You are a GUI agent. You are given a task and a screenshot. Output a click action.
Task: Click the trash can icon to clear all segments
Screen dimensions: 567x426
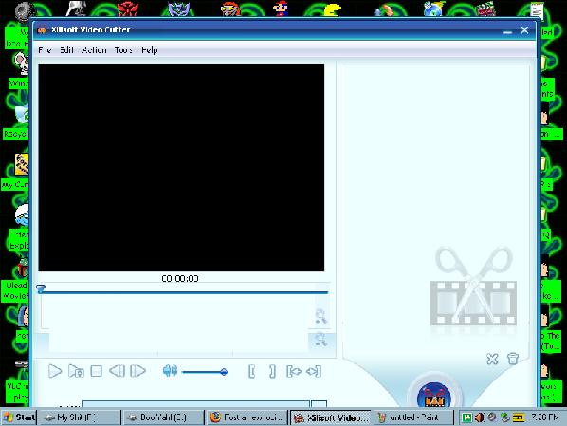click(x=513, y=359)
